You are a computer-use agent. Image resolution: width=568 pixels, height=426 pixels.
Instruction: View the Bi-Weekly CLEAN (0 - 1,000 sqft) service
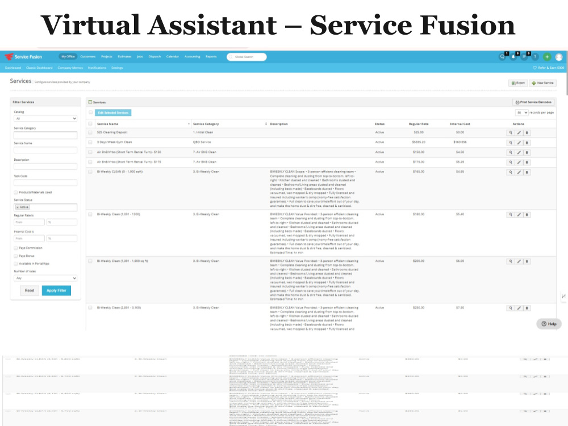click(511, 173)
